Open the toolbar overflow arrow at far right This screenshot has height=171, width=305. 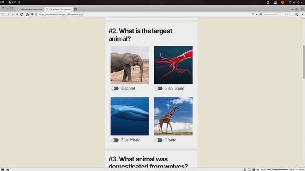pos(302,14)
